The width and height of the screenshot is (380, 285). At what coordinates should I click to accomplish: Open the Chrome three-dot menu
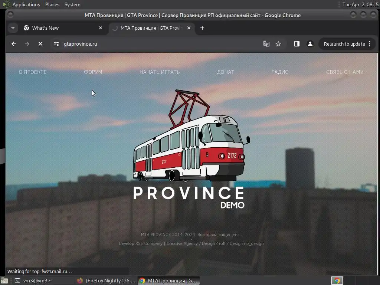370,44
